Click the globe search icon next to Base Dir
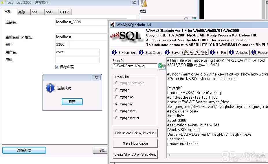Viewport: 268px width, 164px height. (x=162, y=66)
